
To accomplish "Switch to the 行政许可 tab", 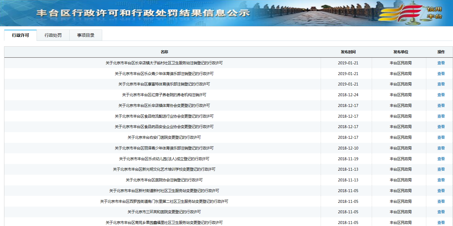I will pos(20,35).
